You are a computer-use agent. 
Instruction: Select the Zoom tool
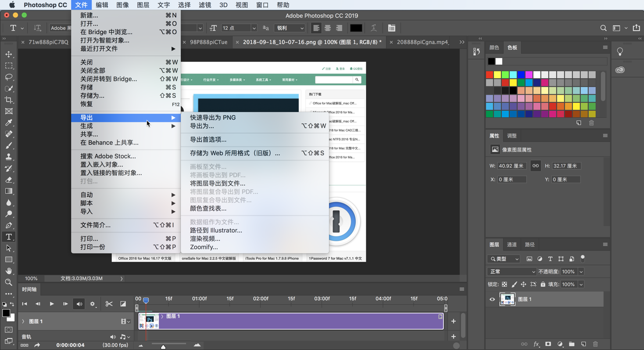click(9, 282)
